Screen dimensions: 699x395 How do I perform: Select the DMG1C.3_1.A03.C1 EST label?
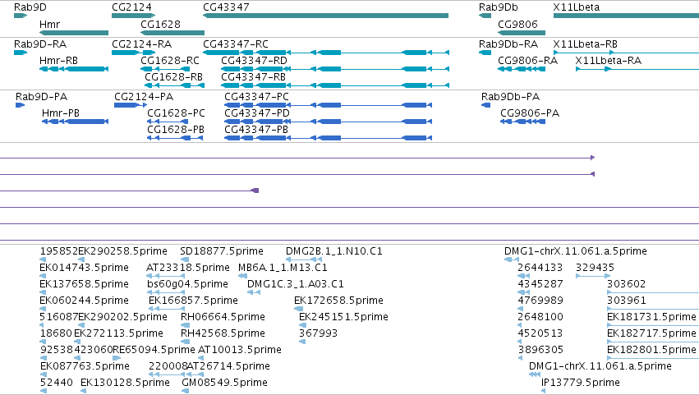[296, 284]
